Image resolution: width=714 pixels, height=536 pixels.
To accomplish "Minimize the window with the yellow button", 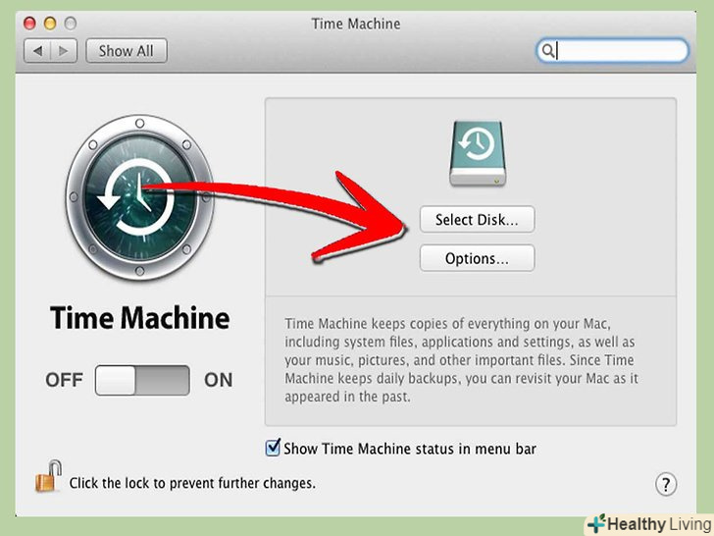I will click(50, 24).
